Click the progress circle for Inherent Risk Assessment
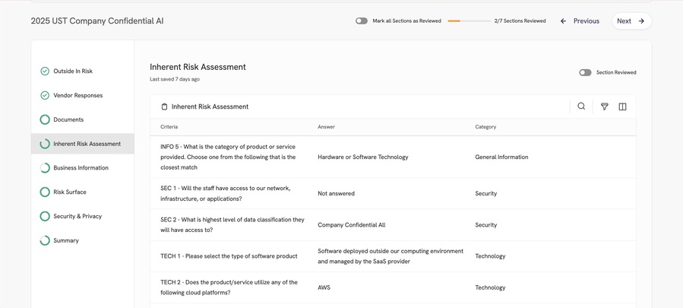This screenshot has height=308, width=683. pyautogui.click(x=45, y=144)
